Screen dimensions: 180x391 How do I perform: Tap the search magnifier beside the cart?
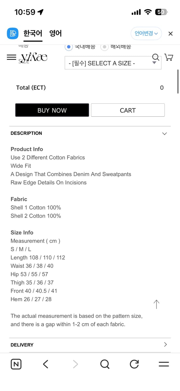tap(155, 57)
